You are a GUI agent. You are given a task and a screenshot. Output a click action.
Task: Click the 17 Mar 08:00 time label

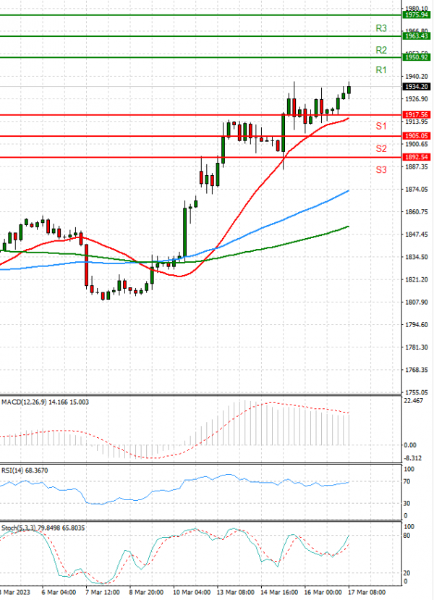click(367, 592)
